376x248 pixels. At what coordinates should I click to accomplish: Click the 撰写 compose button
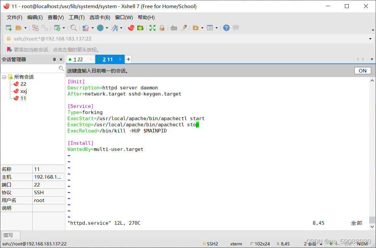coord(11,235)
